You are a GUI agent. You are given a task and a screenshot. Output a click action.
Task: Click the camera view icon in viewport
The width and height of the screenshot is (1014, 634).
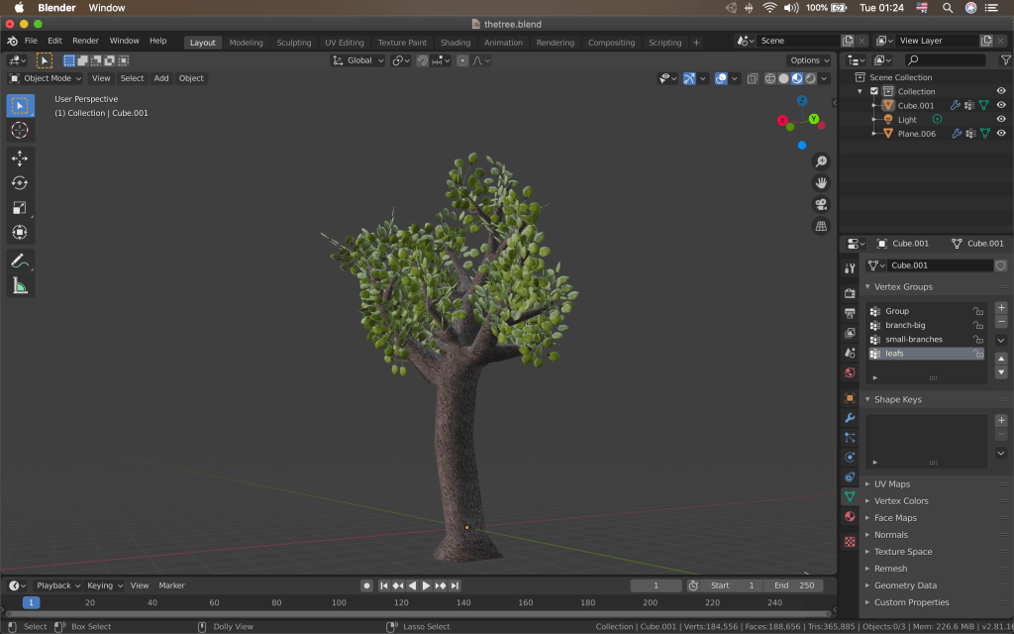(x=821, y=204)
